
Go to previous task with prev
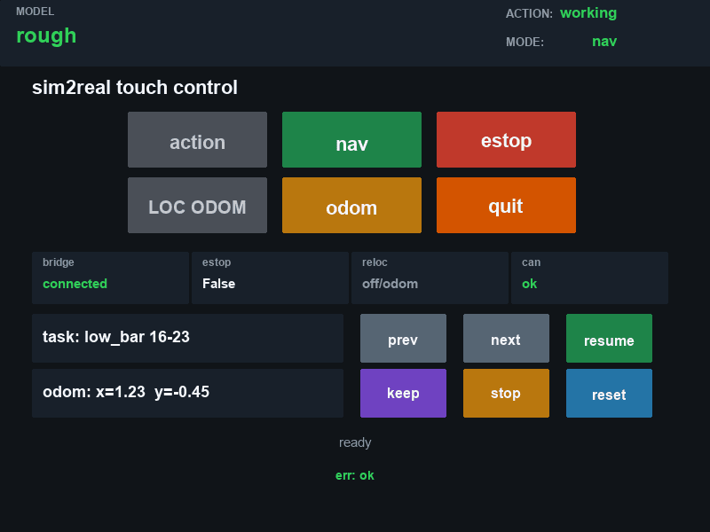coord(404,339)
